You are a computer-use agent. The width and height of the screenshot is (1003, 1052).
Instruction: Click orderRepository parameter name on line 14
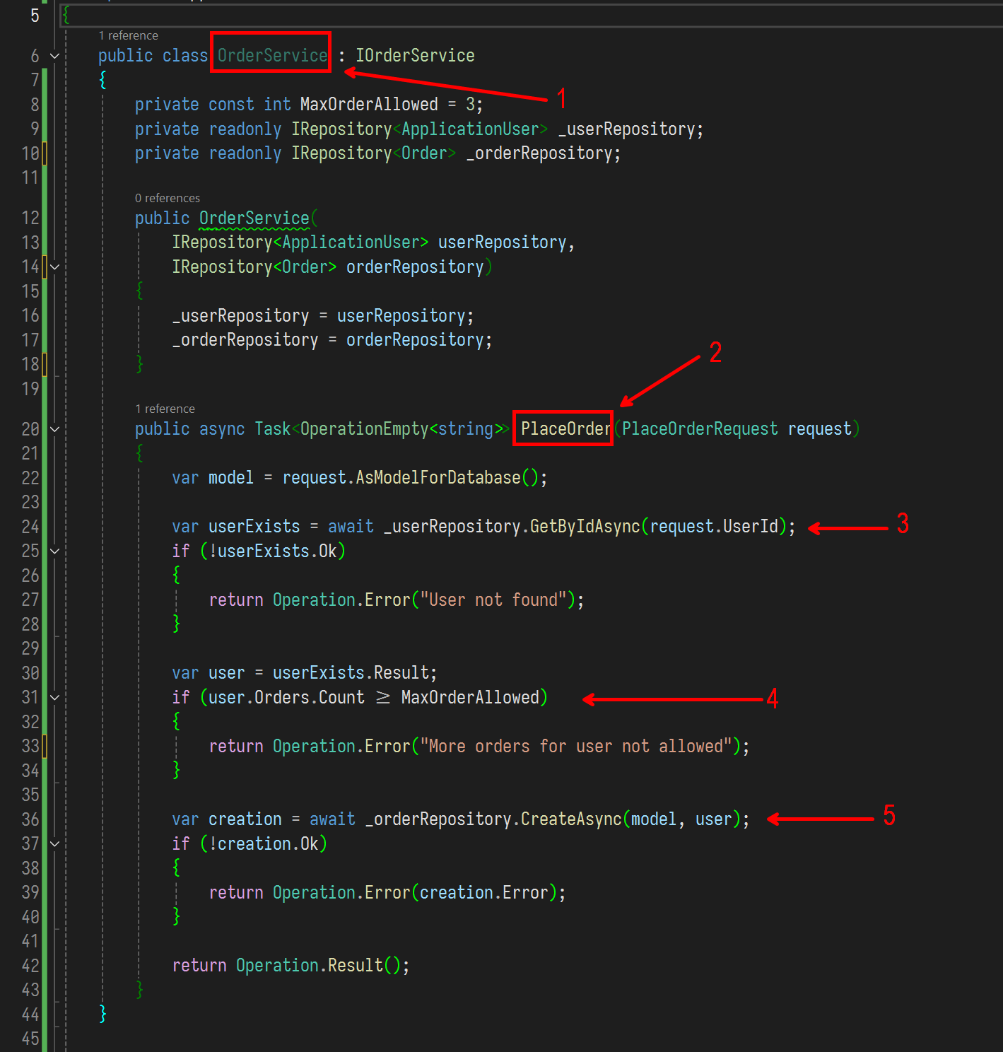click(x=415, y=267)
